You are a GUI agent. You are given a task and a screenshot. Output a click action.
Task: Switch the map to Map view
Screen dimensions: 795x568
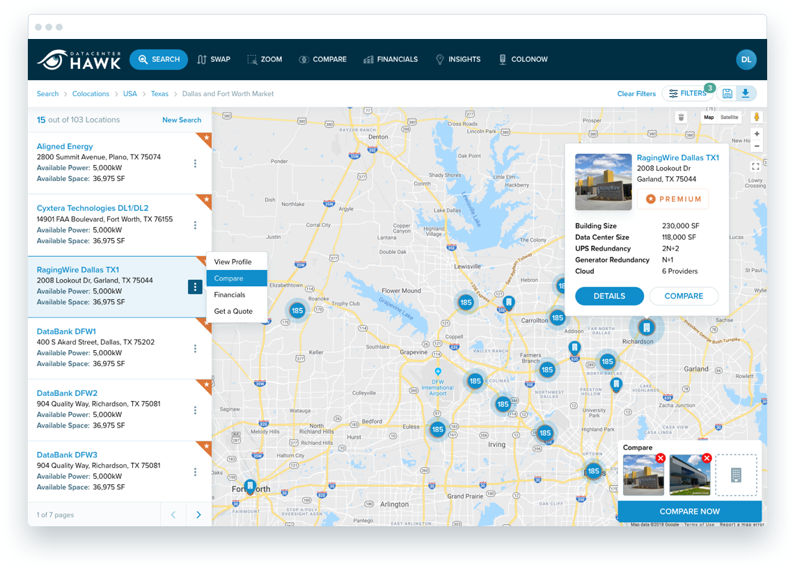[x=709, y=117]
